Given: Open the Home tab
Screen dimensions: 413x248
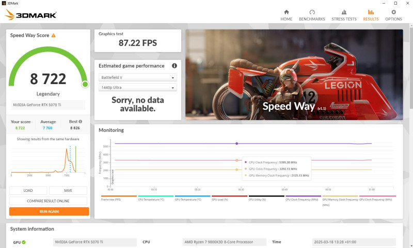Looking at the screenshot, I should pos(286,15).
